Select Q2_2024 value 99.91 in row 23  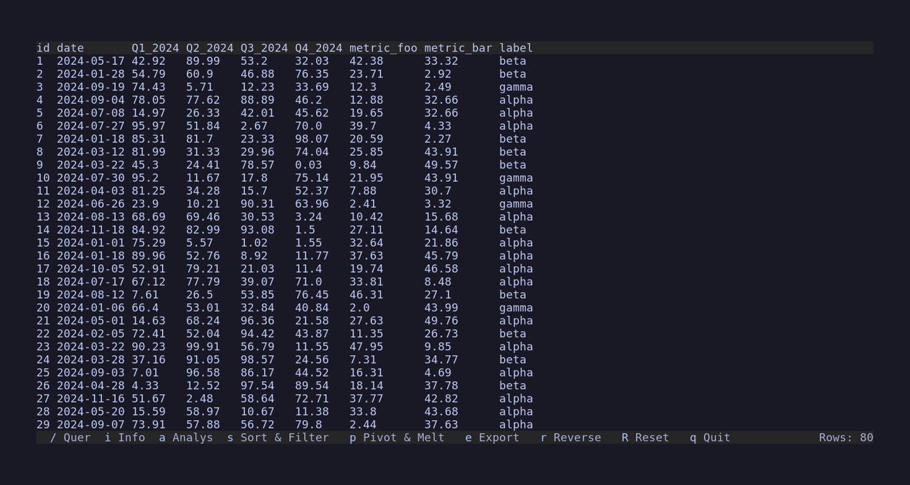[203, 347]
